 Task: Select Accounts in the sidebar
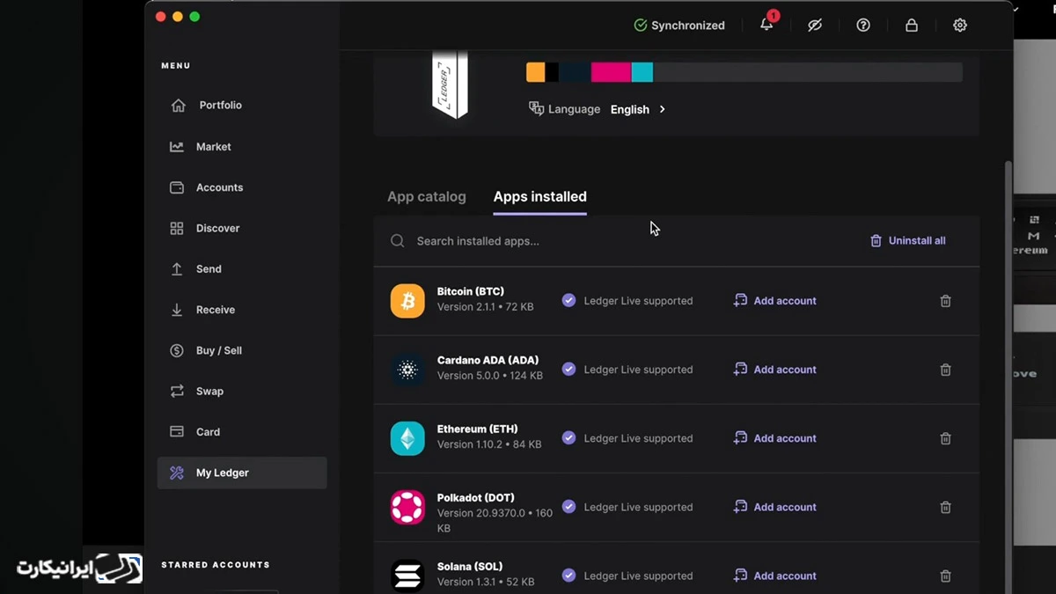(x=242, y=187)
